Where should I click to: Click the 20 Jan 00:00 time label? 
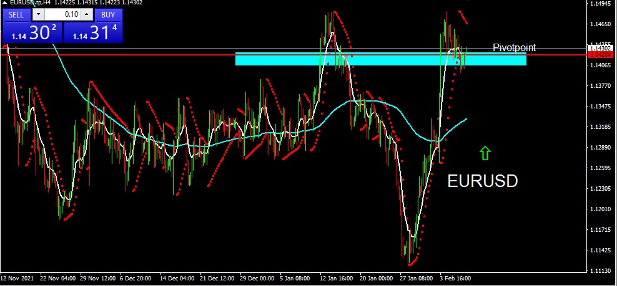[377, 278]
